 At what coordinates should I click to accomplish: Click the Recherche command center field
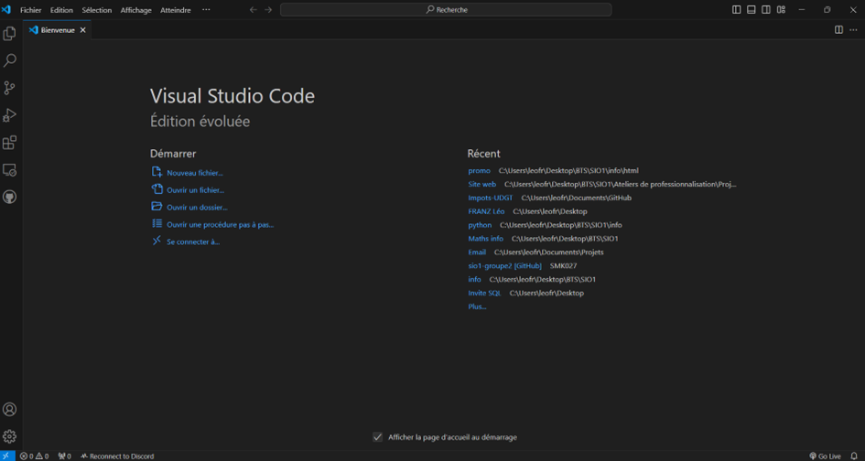click(446, 10)
